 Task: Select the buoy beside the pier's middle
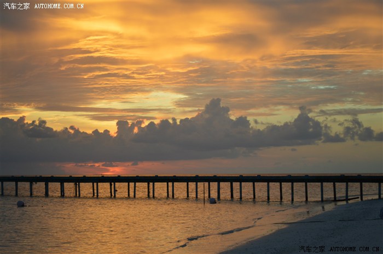pyautogui.click(x=212, y=200)
